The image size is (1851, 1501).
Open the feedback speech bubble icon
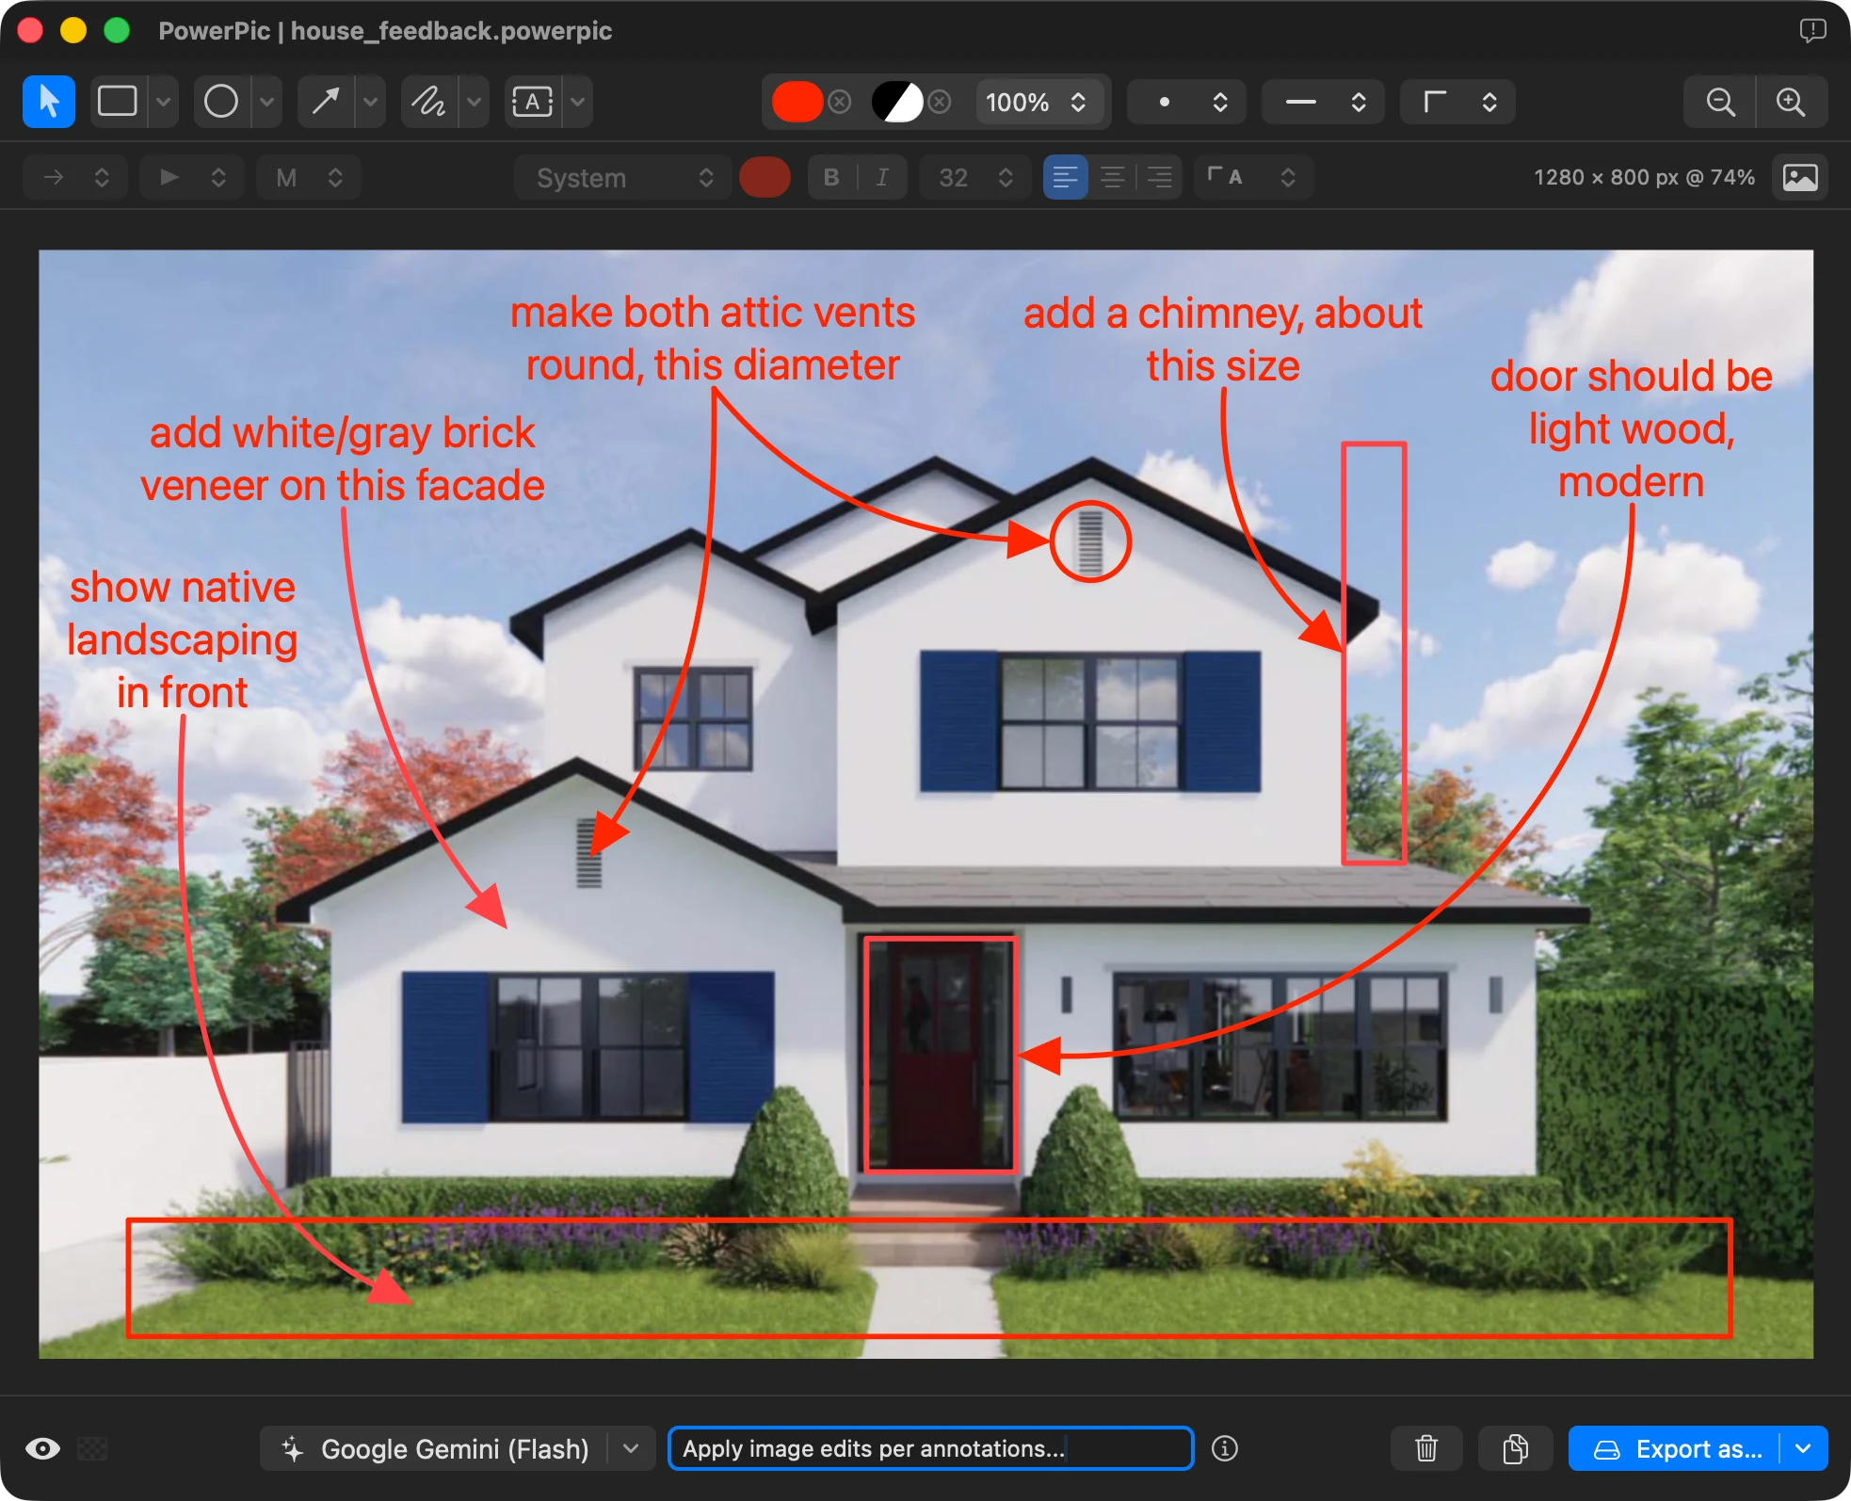1812,30
